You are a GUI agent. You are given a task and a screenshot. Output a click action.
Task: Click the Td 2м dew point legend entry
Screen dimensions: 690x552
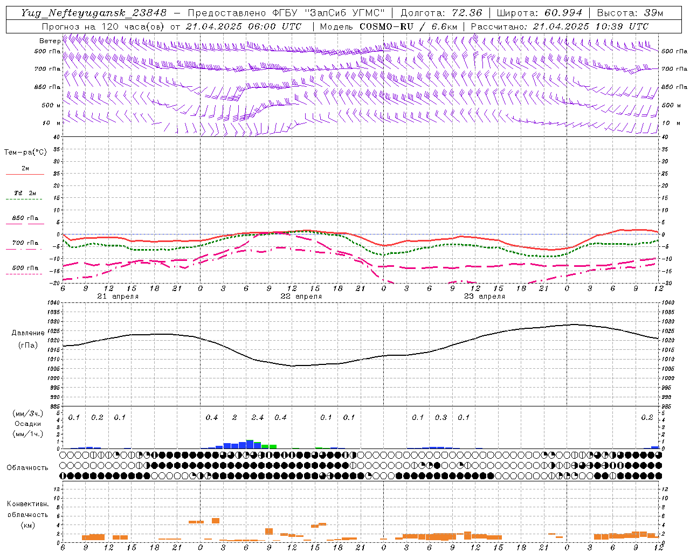tap(25, 193)
